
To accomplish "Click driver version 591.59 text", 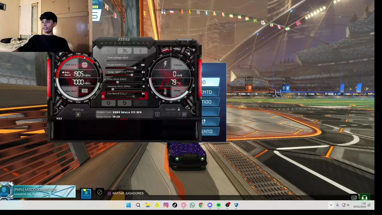I will coord(116,116).
